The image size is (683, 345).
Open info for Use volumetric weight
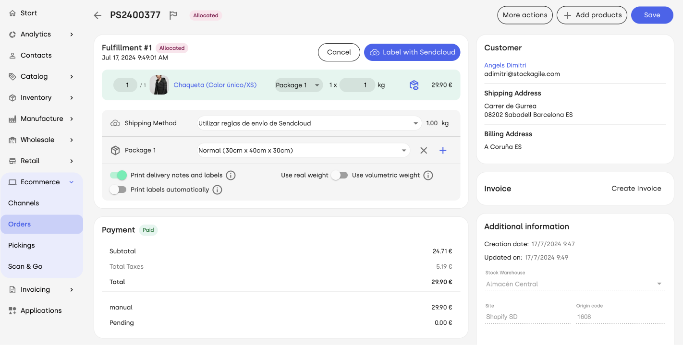point(428,175)
